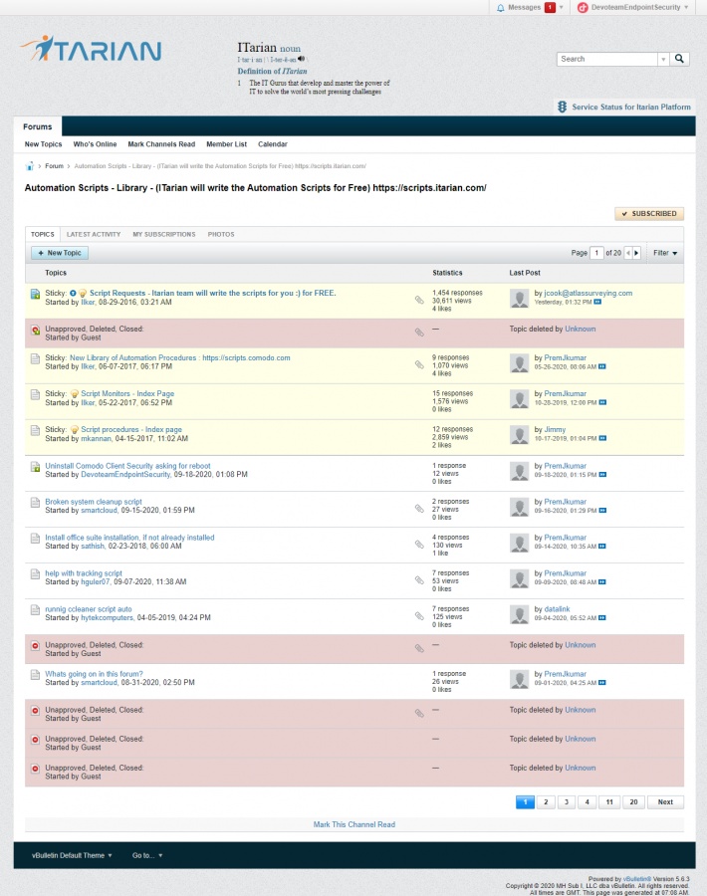
Task: Open smartcloud profile on Whats going on topic
Action: click(x=99, y=682)
